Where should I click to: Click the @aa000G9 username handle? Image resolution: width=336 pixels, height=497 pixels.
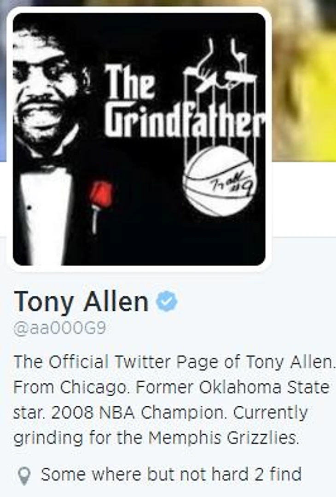[x=59, y=328]
